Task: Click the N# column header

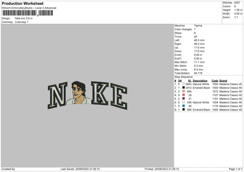Action: click(x=180, y=81)
